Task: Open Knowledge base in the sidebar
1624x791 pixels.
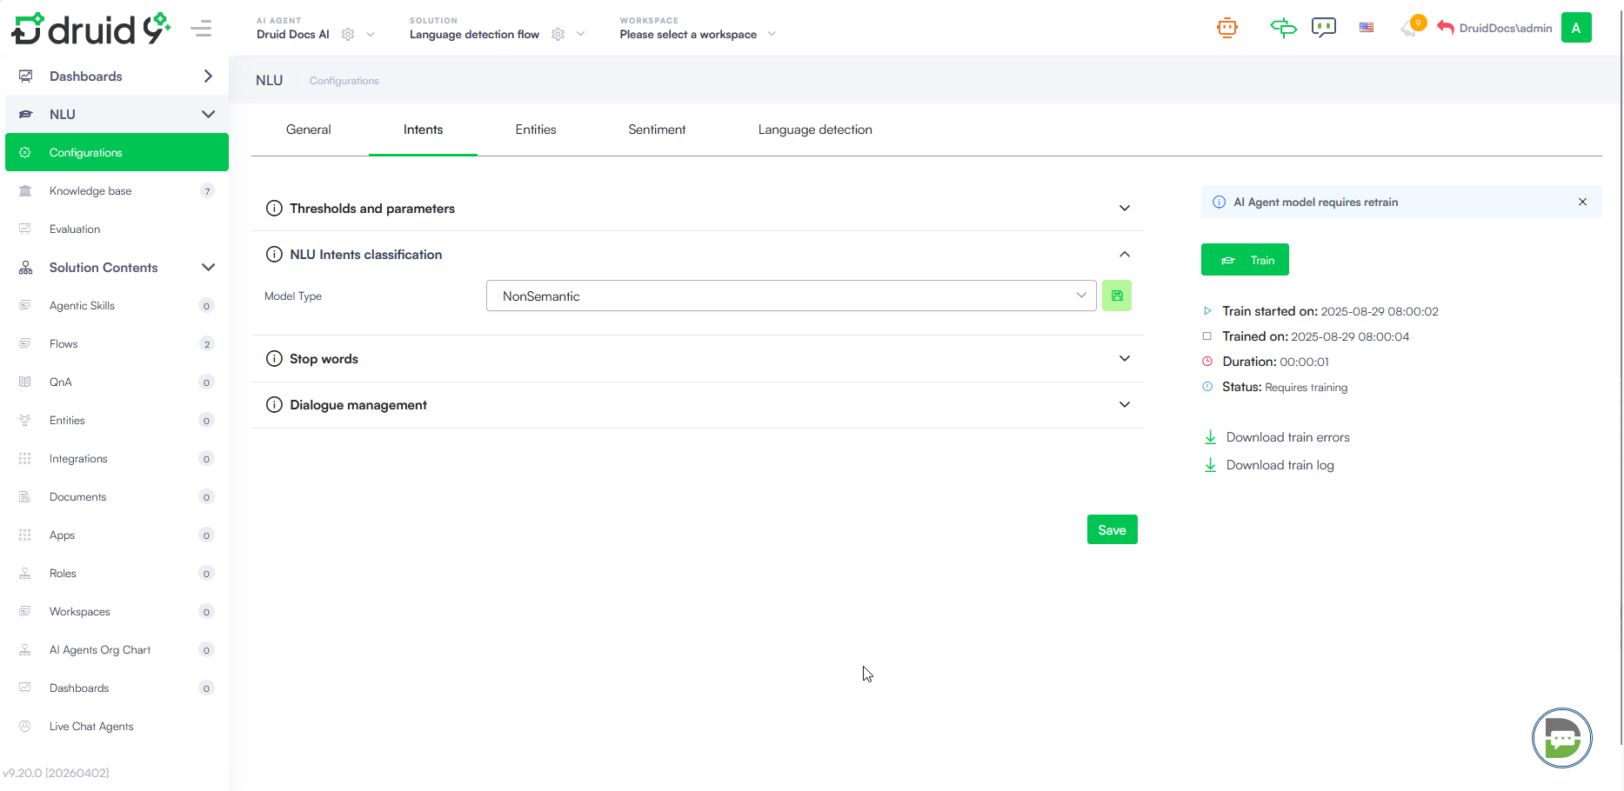Action: [90, 191]
